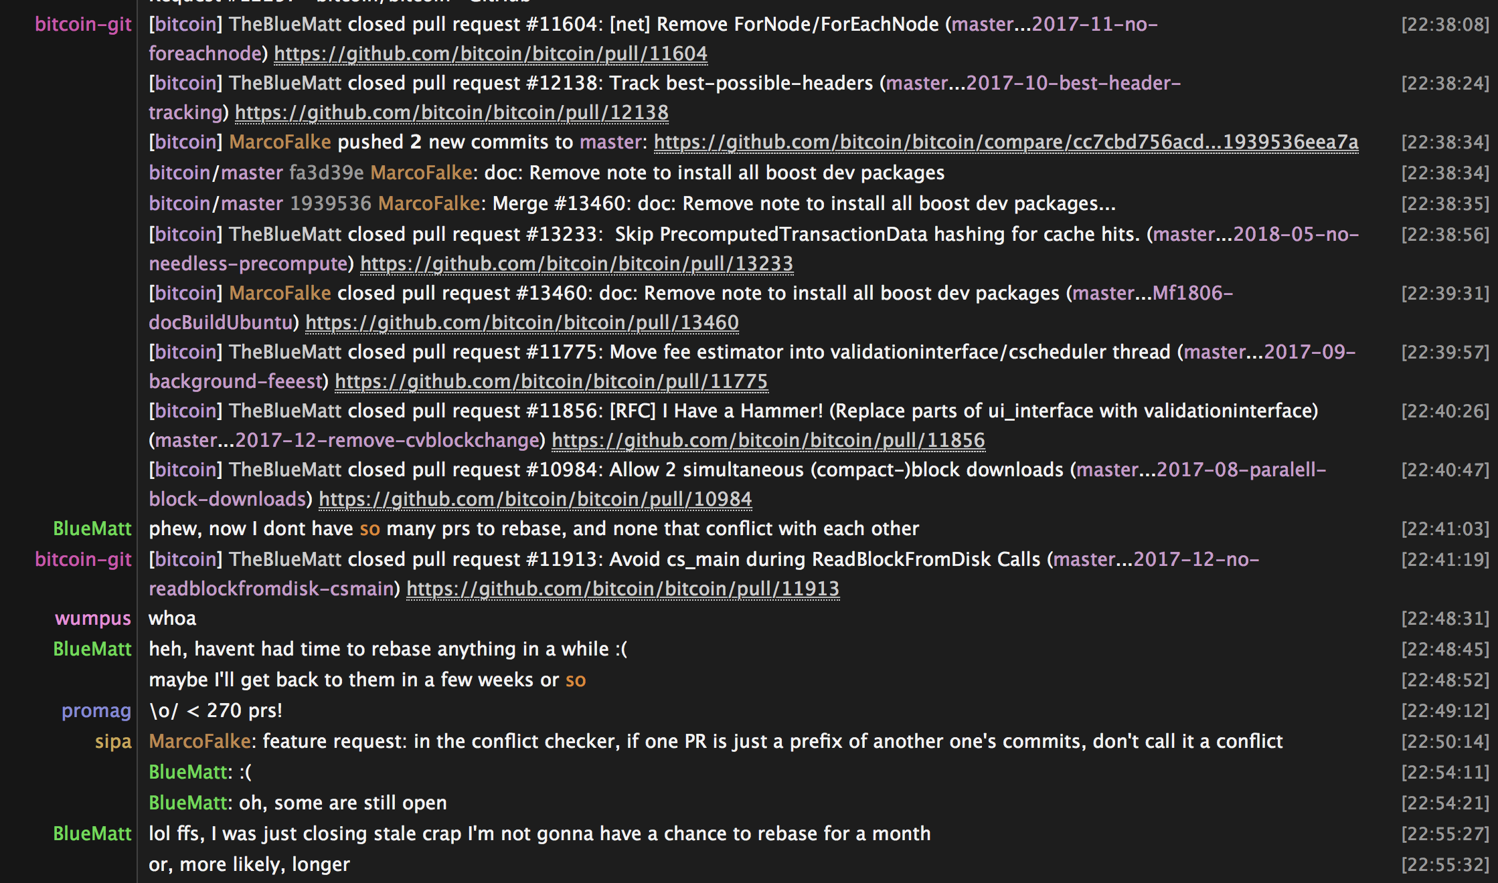Open the compare cc7cbd756acd...1939536eea7a link
Screen dimensions: 1498x883
point(1005,142)
